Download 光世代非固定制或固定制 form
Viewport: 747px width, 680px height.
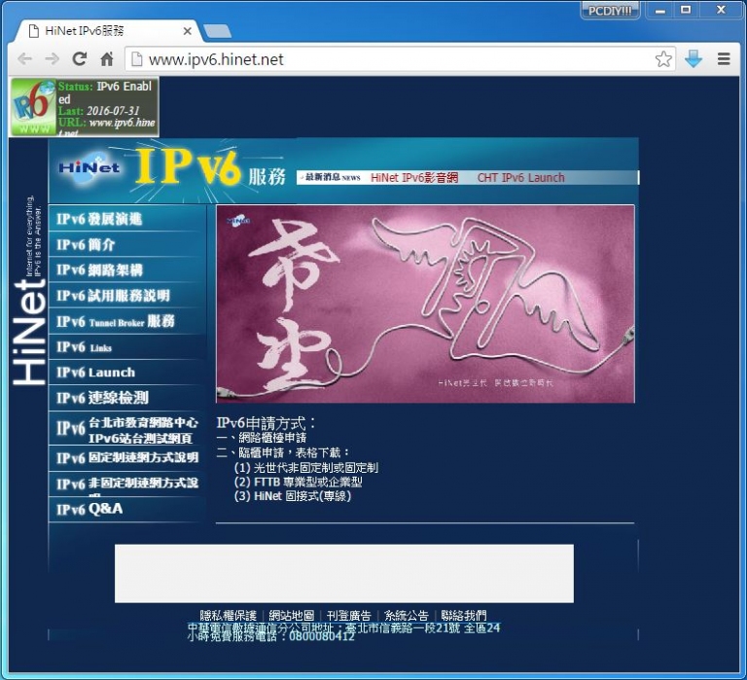(315, 468)
